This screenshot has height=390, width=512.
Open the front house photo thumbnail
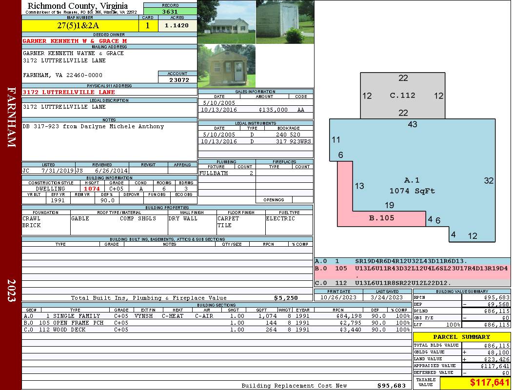(x=226, y=22)
